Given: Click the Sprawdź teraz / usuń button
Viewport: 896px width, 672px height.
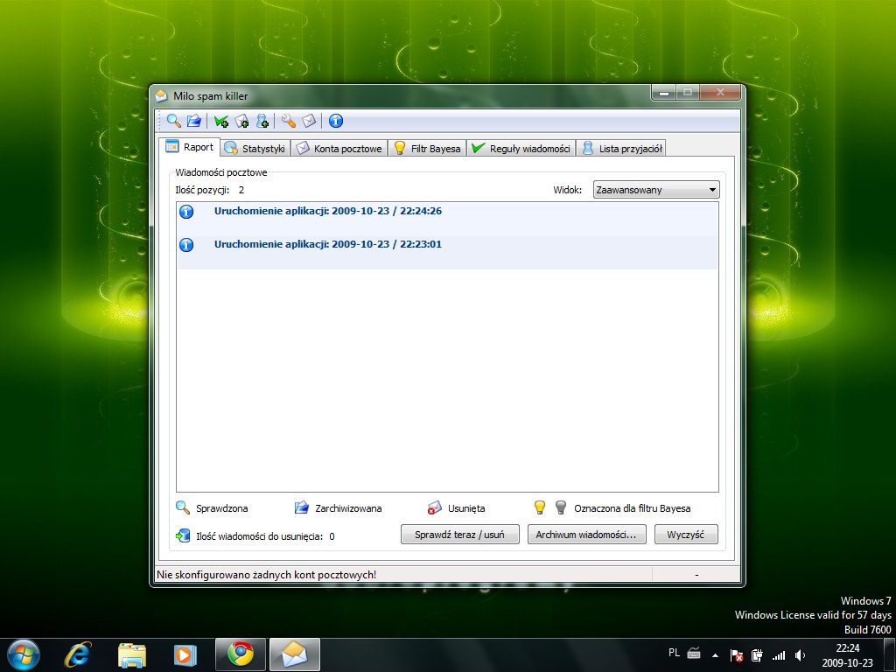Looking at the screenshot, I should [460, 535].
